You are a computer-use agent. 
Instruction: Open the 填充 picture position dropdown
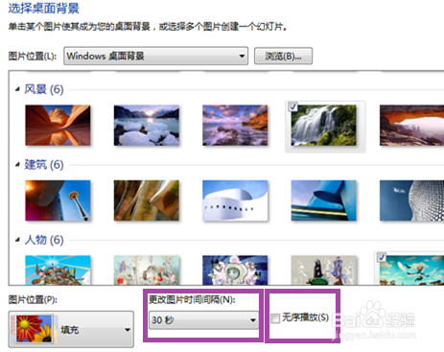[x=71, y=329]
